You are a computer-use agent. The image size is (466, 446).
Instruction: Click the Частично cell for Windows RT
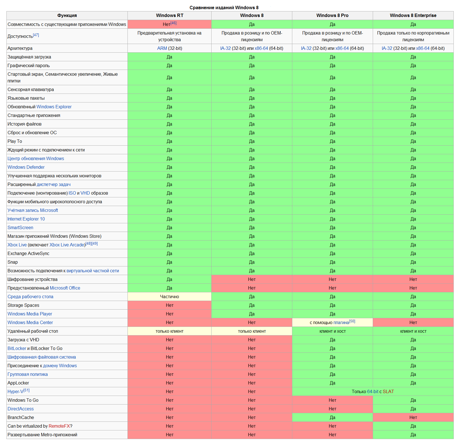click(170, 296)
